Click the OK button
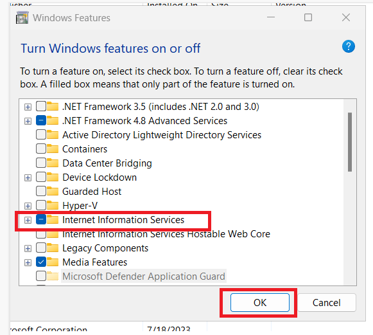Viewport: 373px width, 335px height. point(260,303)
